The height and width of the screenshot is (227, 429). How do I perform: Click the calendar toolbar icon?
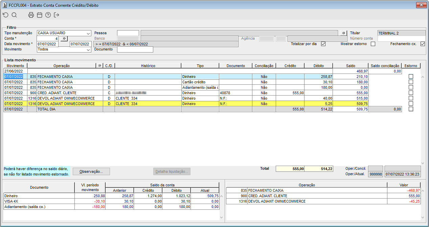[x=40, y=15]
